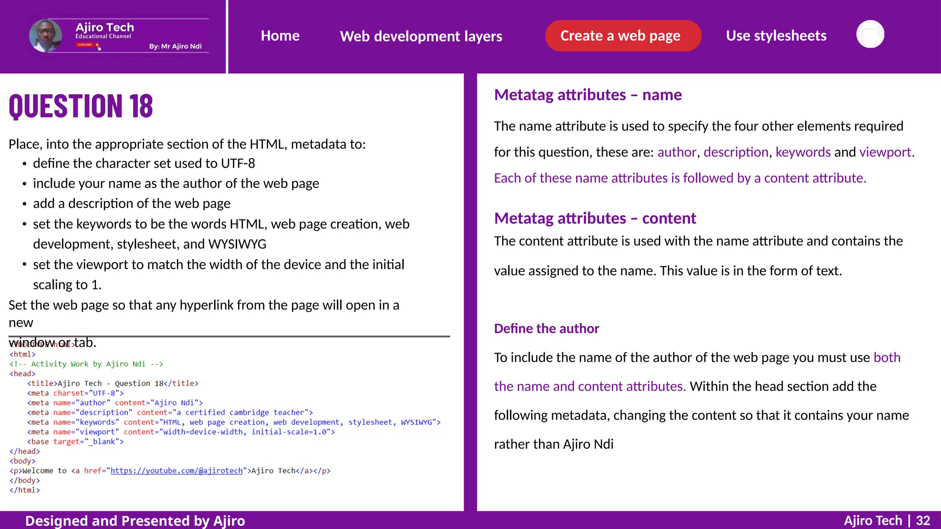The height and width of the screenshot is (529, 941).
Task: Open the youtube.com/@ajirotech hyperlink in code
Action: [176, 471]
